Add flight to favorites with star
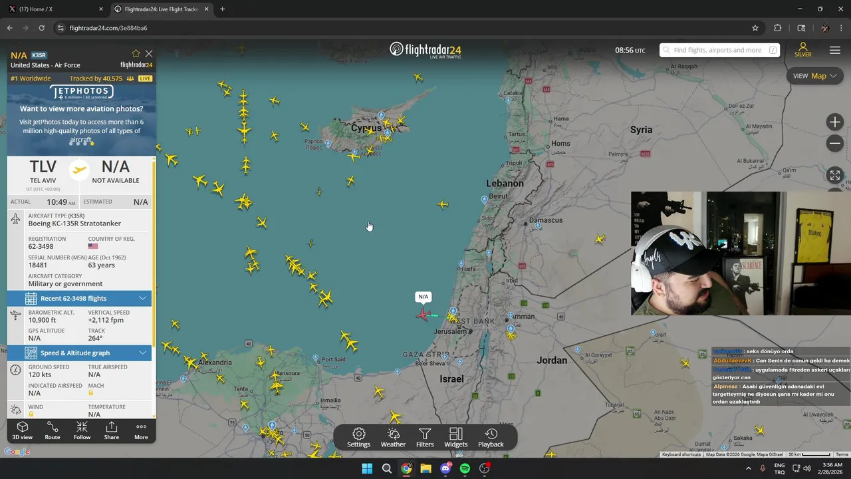The image size is (851, 479). (136, 54)
